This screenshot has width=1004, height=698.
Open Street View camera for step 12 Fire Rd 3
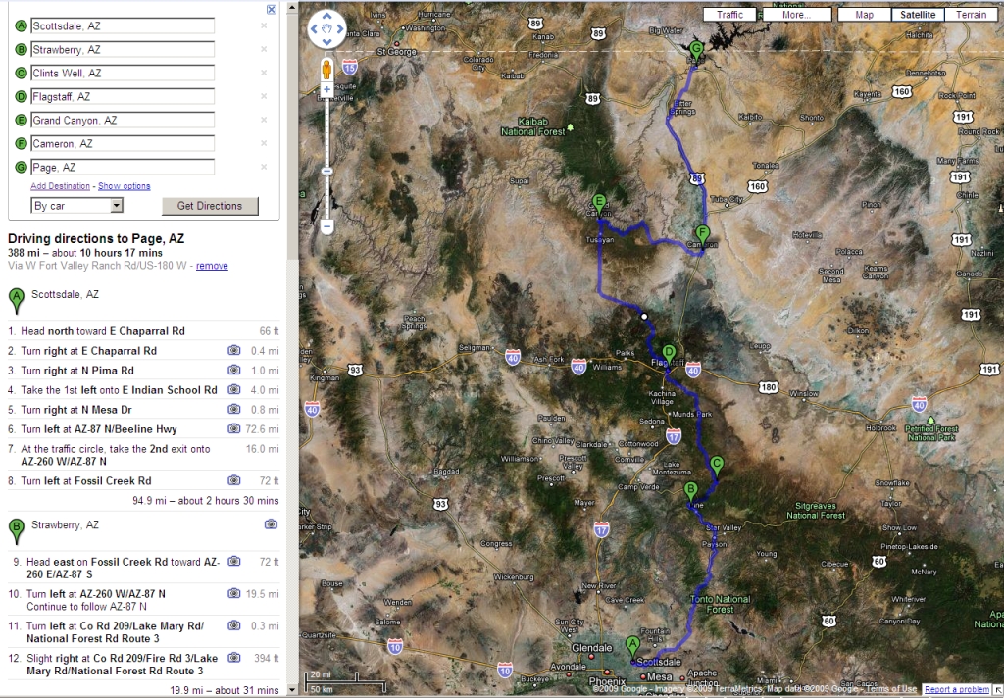pyautogui.click(x=234, y=658)
